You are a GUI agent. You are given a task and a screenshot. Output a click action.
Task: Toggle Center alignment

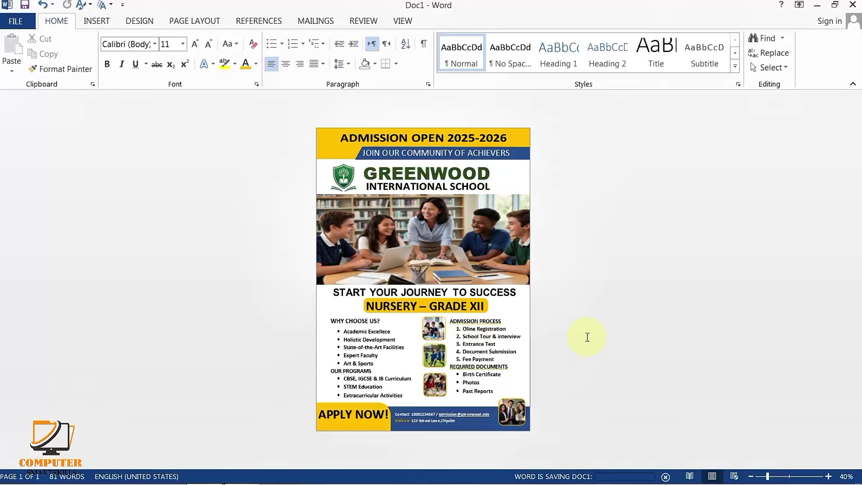[x=286, y=64]
